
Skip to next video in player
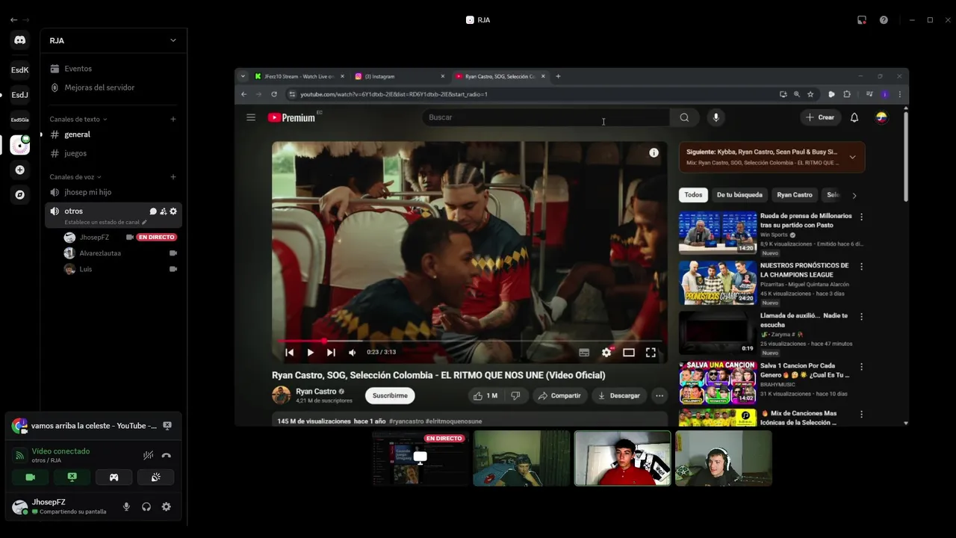331,353
